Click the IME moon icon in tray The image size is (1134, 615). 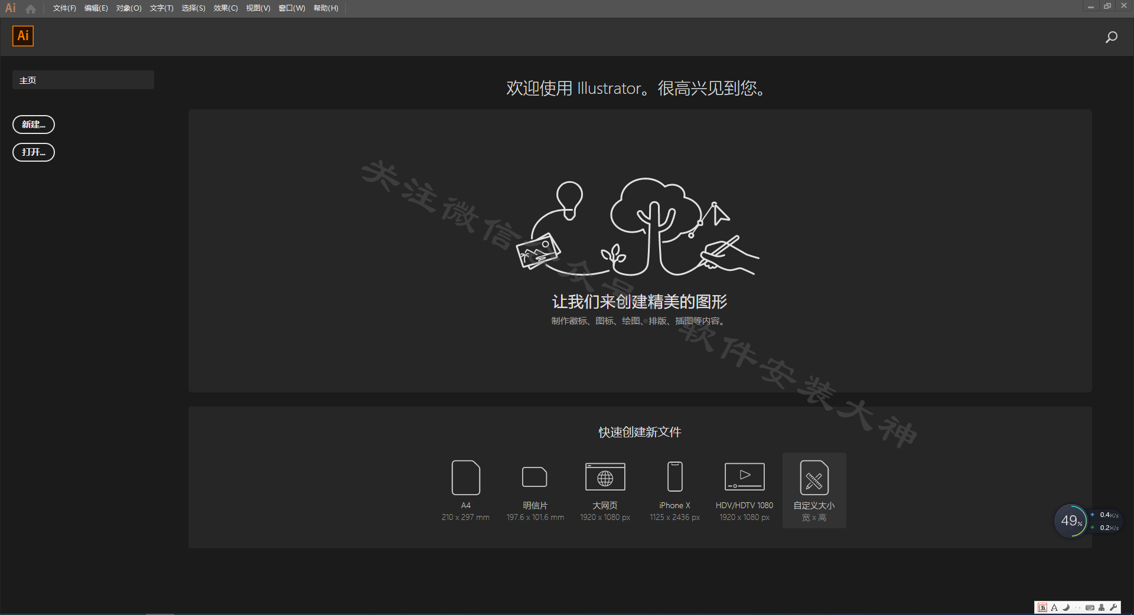1066,607
